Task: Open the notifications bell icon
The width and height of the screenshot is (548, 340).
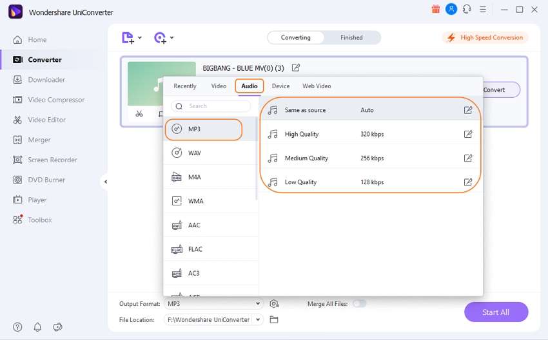Action: (37, 327)
